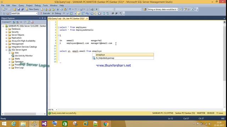The width and height of the screenshot is (227, 127).
Task: Open the find combo box dropdown arrow
Action: pyautogui.click(x=177, y=10)
